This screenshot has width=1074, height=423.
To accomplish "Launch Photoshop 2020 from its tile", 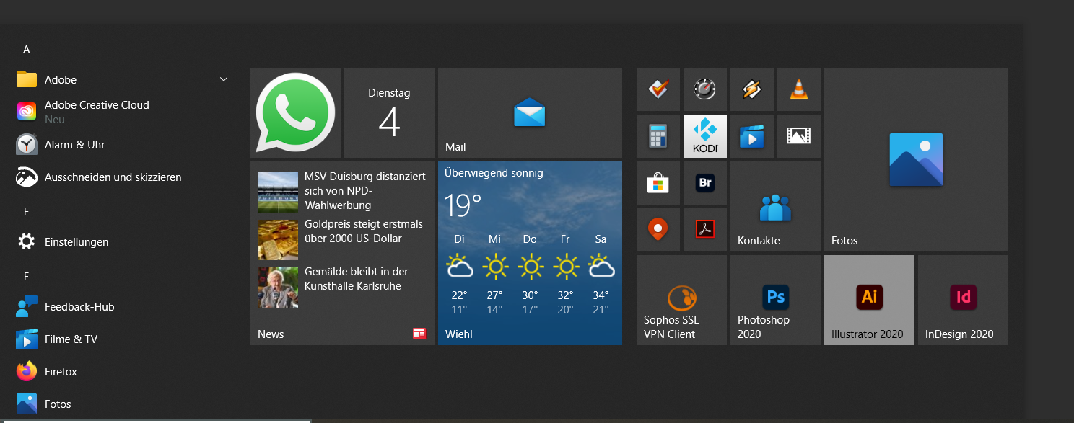I will pyautogui.click(x=775, y=300).
